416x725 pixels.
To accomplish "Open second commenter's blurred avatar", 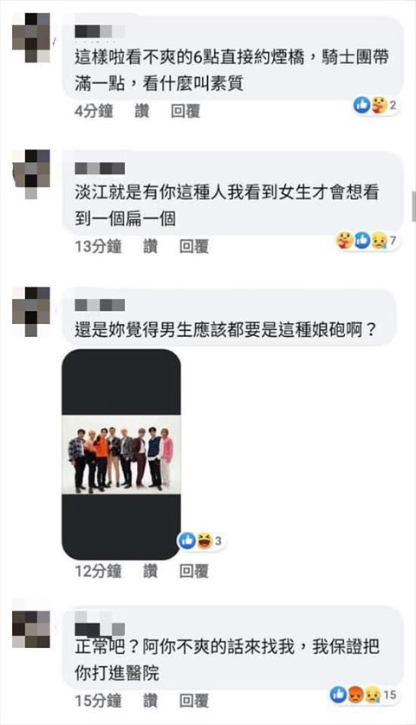I will [x=31, y=174].
